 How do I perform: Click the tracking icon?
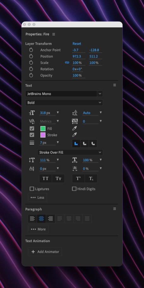point(75,121)
